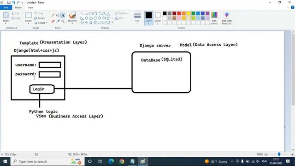Pick the yellow color swatch
This screenshot has height=166, width=295.
pyautogui.click(x=189, y=13)
